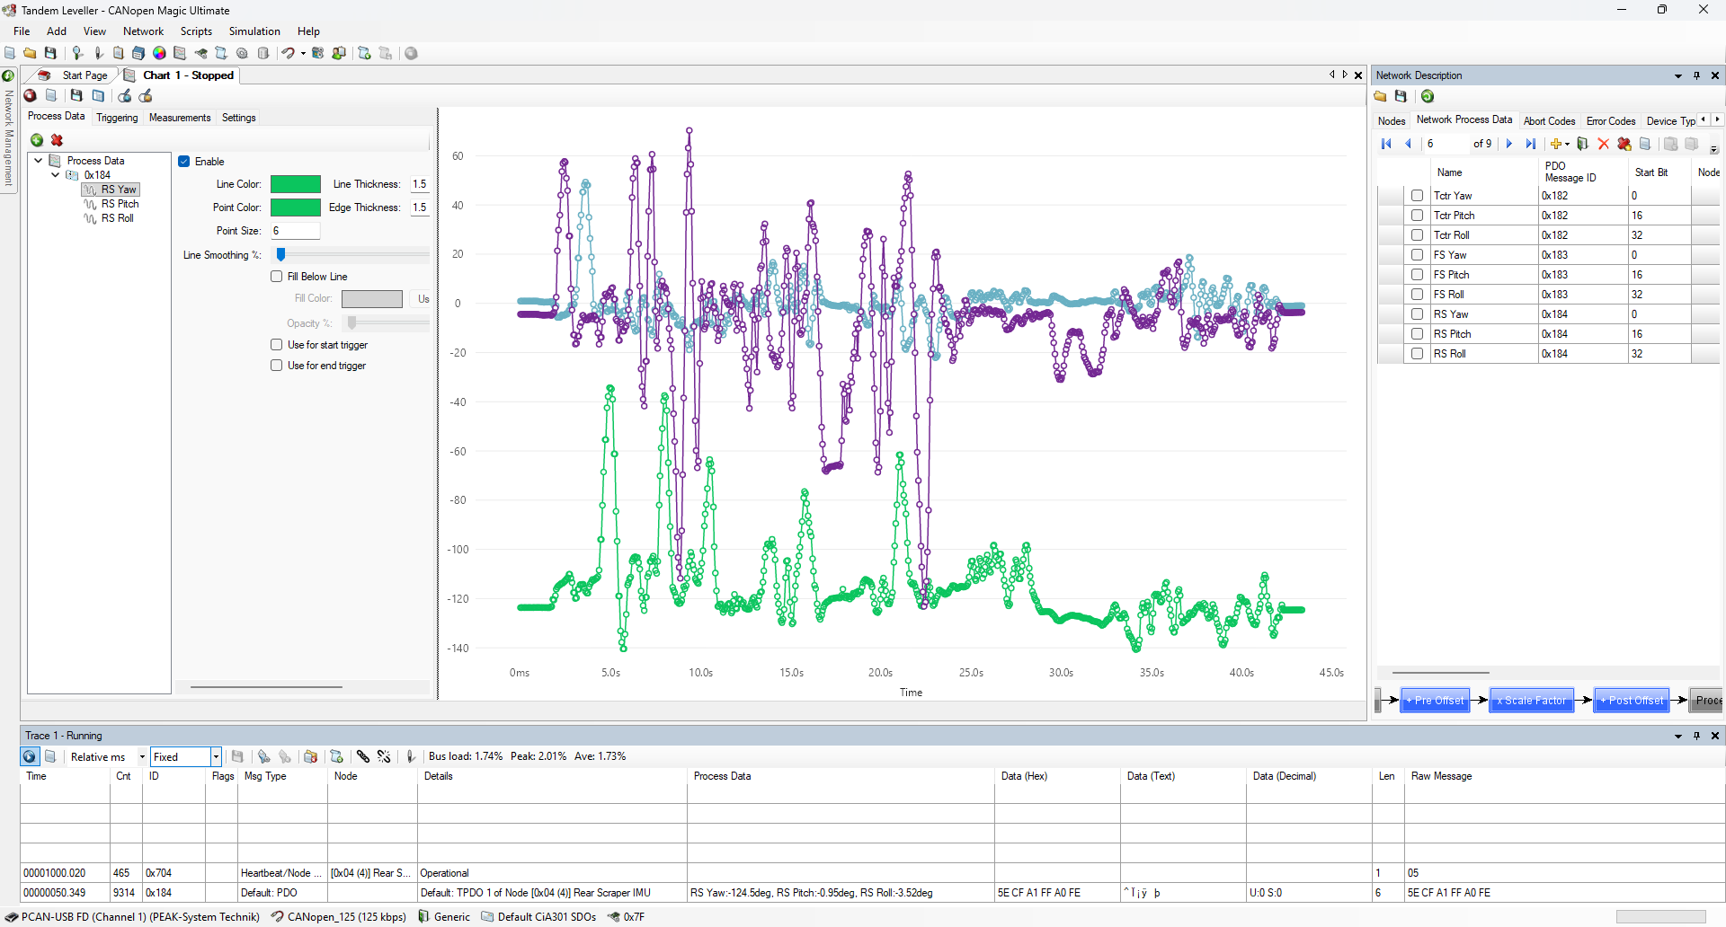The height and width of the screenshot is (927, 1726).
Task: Add process data with green plus icon
Action: [37, 140]
